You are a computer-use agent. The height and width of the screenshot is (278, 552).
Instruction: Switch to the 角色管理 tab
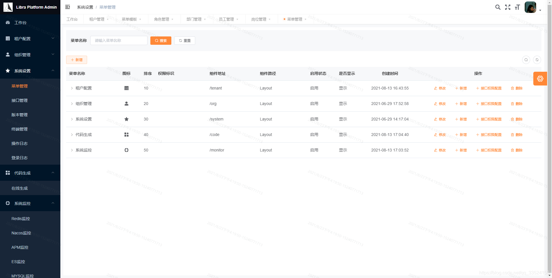click(x=162, y=19)
